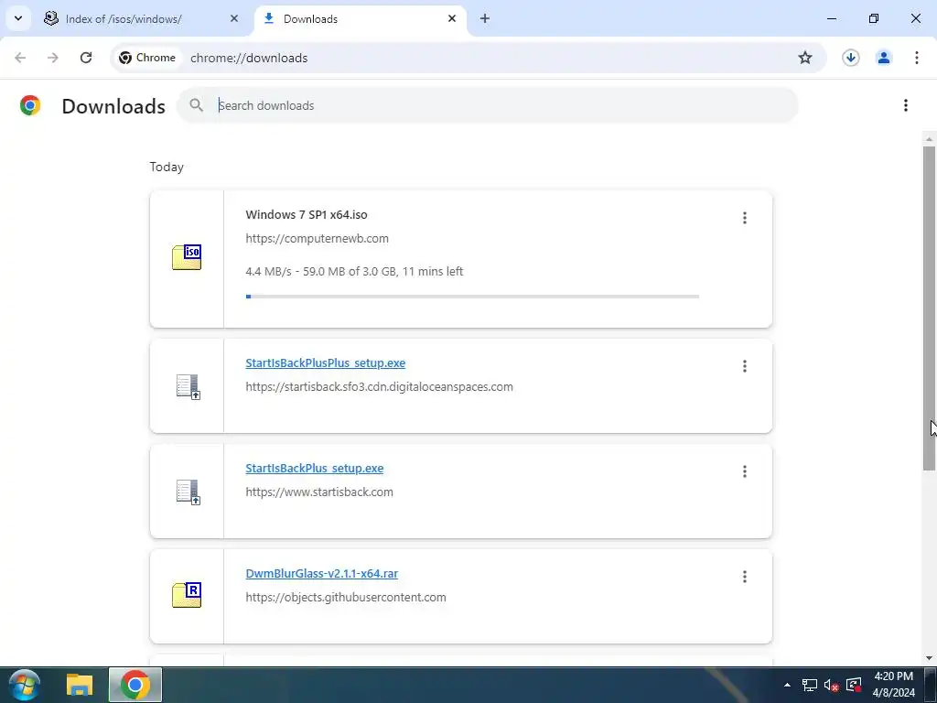Click the search magnifier icon

click(196, 105)
